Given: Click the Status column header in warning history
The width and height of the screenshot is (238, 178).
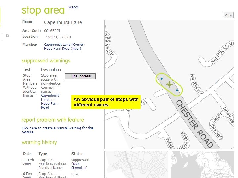Looking at the screenshot, I should 77,154.
